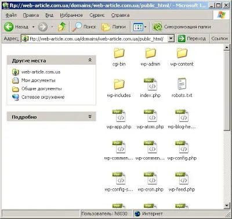
Task: Click the Ссылки links toolbar label
Action: click(219, 39)
